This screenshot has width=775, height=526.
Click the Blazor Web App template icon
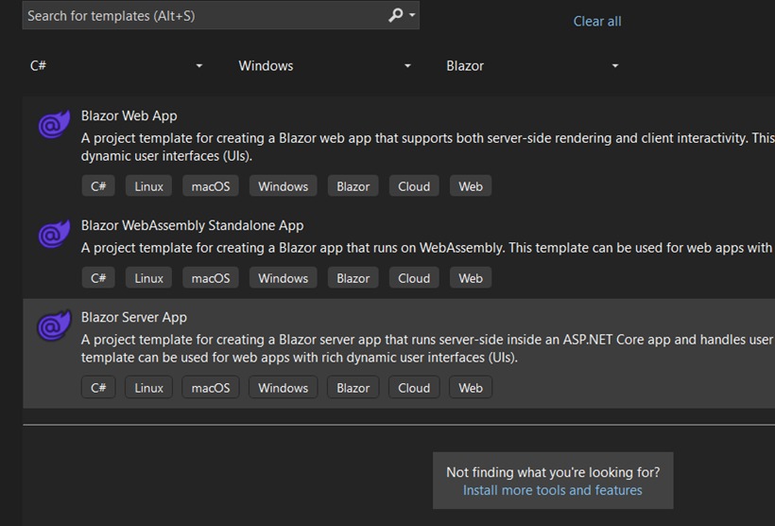(x=54, y=125)
